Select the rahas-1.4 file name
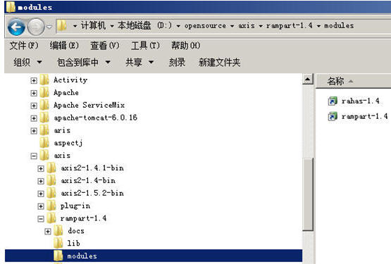The image size is (391, 264). point(360,101)
